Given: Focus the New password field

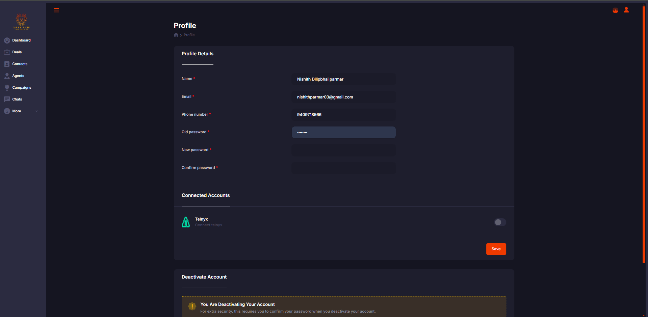Looking at the screenshot, I should click(343, 150).
